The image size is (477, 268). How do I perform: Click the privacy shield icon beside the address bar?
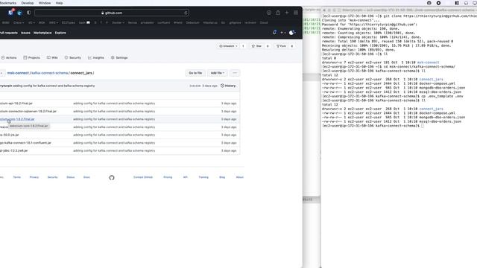click(28, 13)
